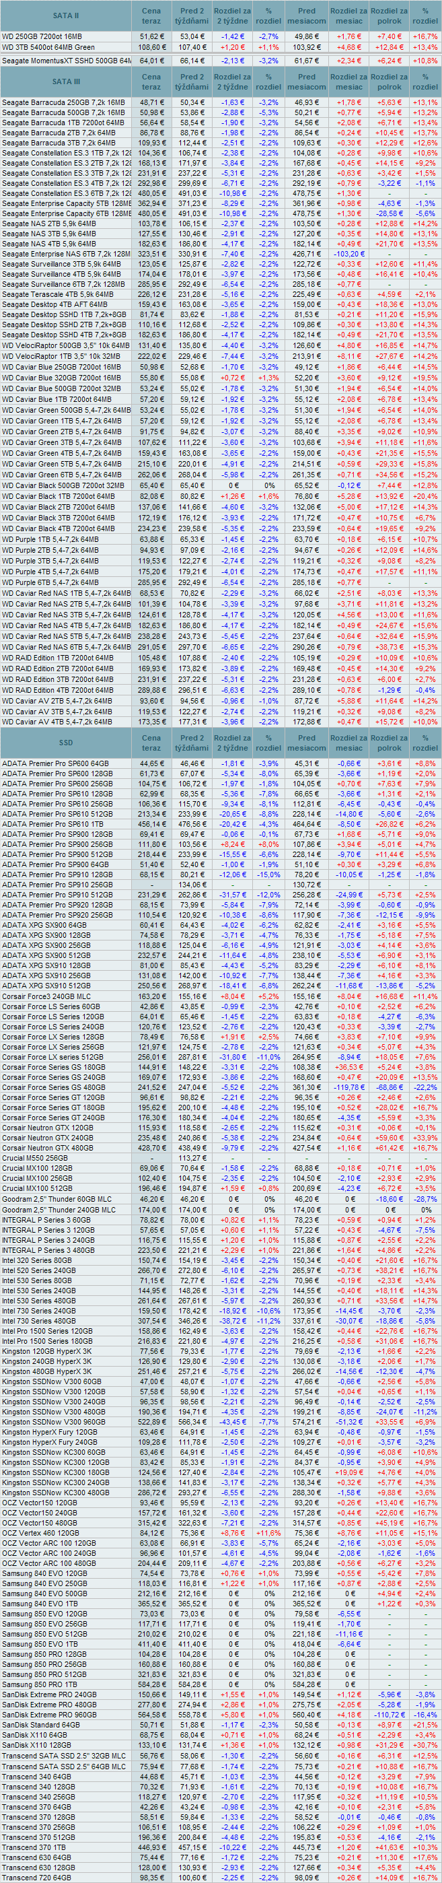
Task: Click the SATA II section header
Action: (67, 15)
